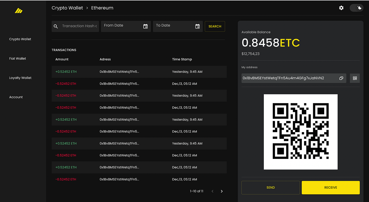The width and height of the screenshot is (369, 202).
Task: Go to previous transactions page arrow
Action: click(212, 191)
